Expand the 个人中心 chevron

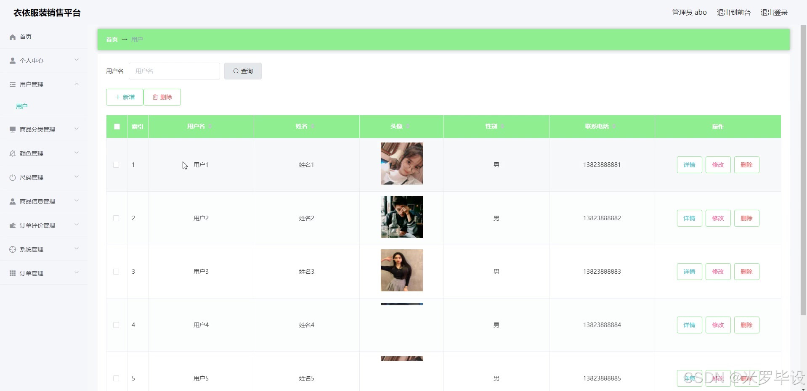tap(77, 60)
